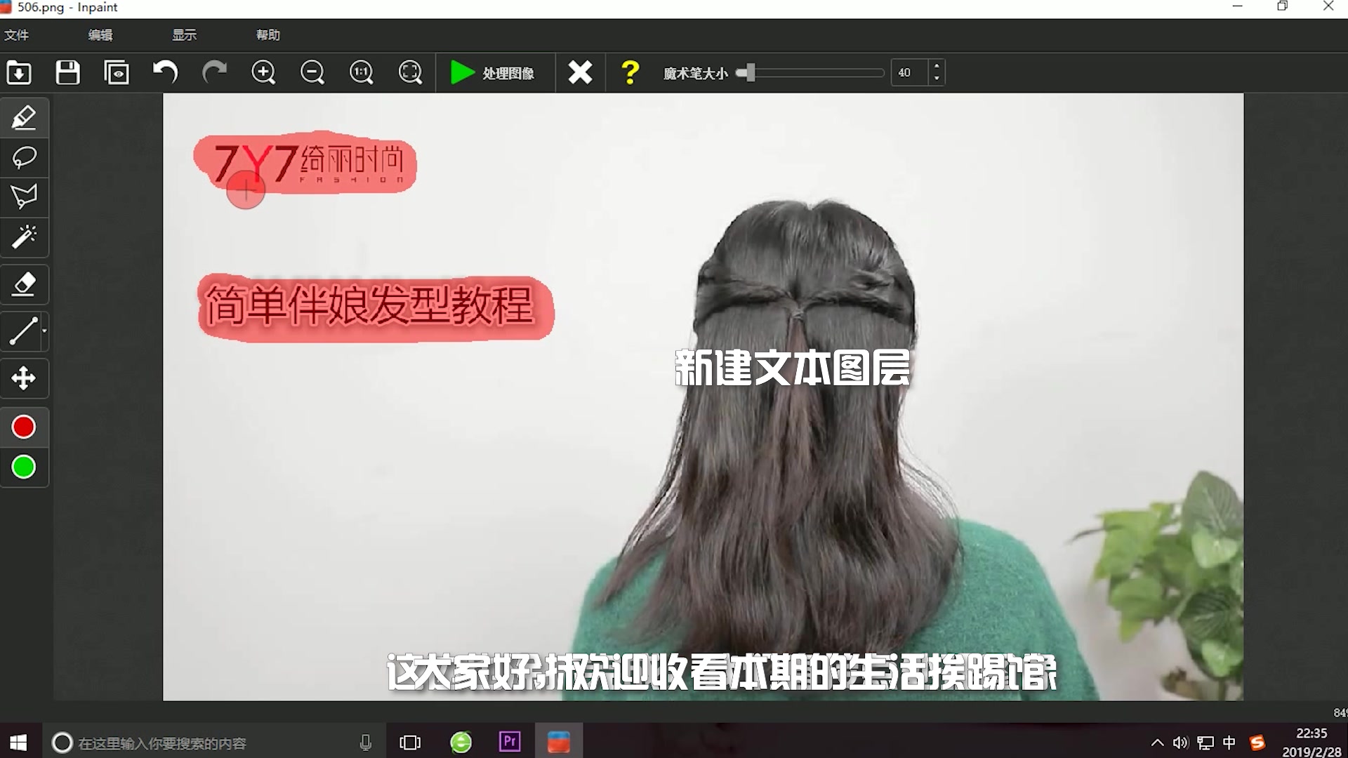Open the 文件 menu
Image resolution: width=1348 pixels, height=758 pixels.
[17, 34]
